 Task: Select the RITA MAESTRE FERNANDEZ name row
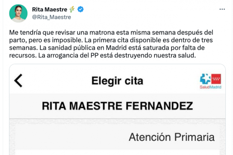pos(117,106)
